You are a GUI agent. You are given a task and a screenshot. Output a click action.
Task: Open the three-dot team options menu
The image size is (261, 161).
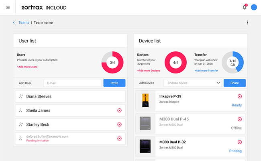[x=247, y=22]
